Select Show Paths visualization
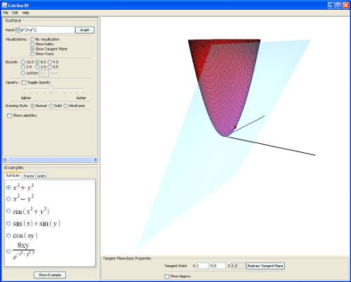The image size is (351, 282). [x=32, y=44]
